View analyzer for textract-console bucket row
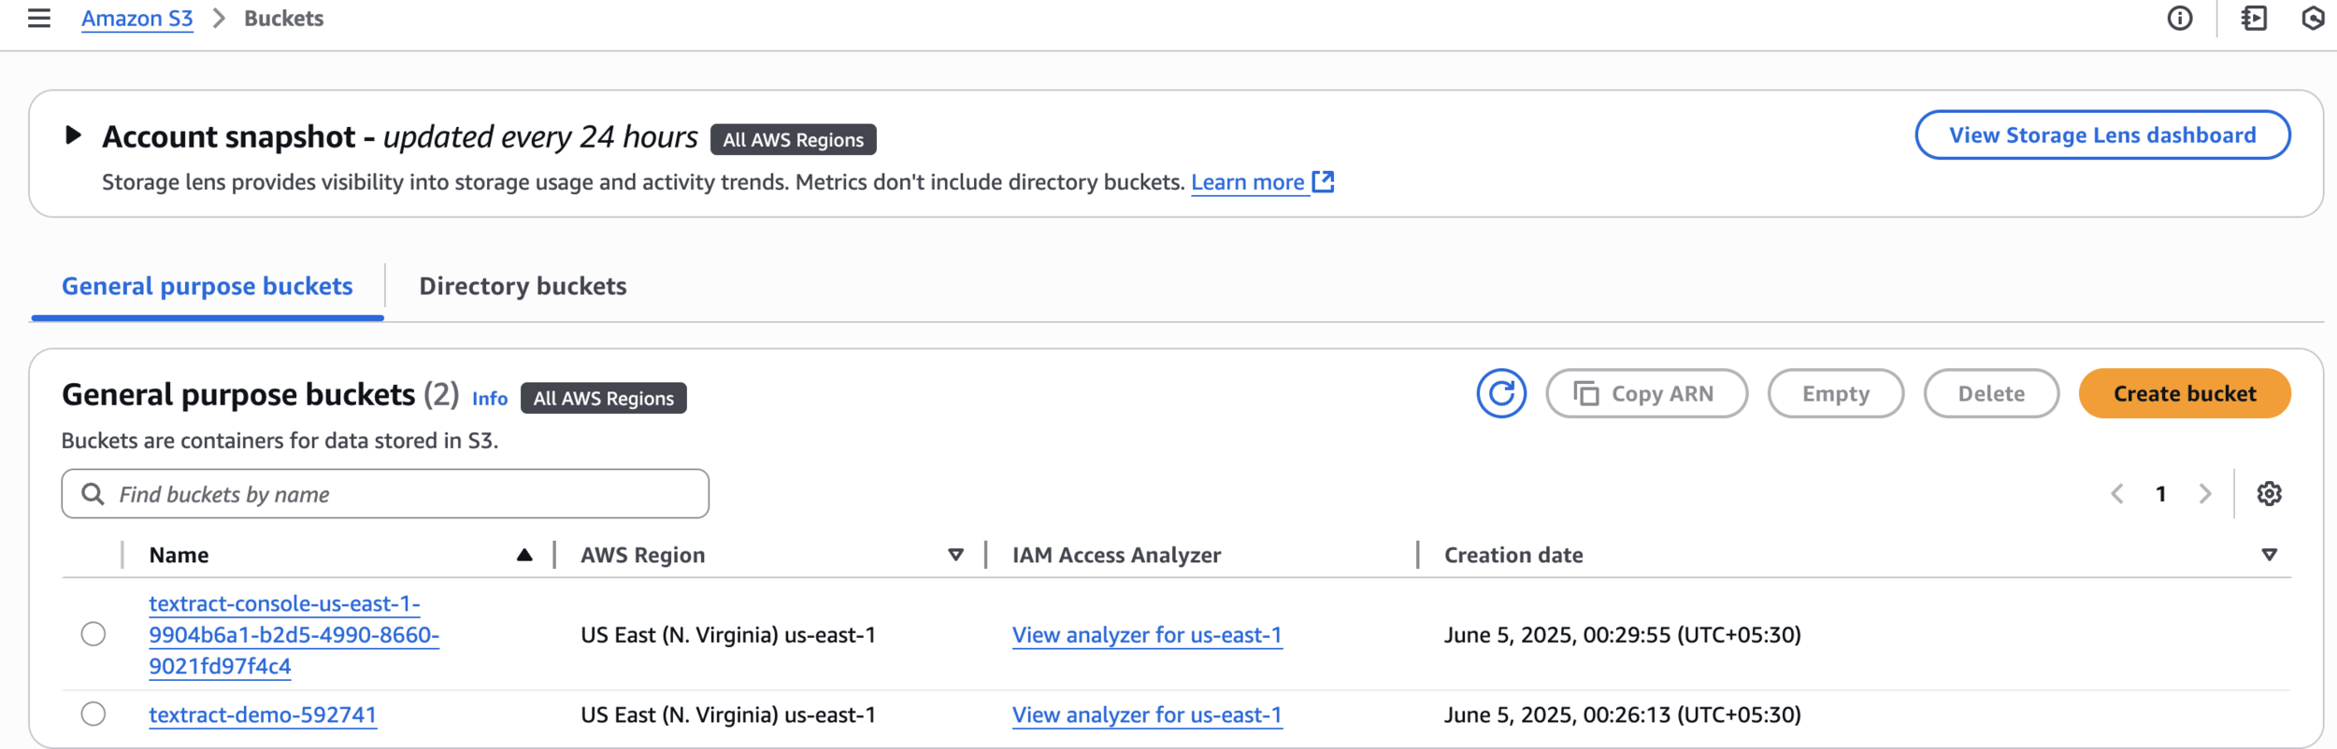Image resolution: width=2337 pixels, height=749 pixels. click(x=1147, y=635)
